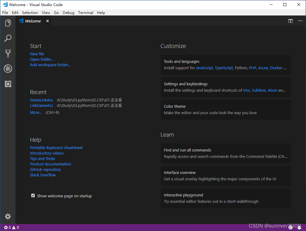Image resolution: width=306 pixels, height=231 pixels.
Task: Install Azure support link
Action: pos(263,68)
